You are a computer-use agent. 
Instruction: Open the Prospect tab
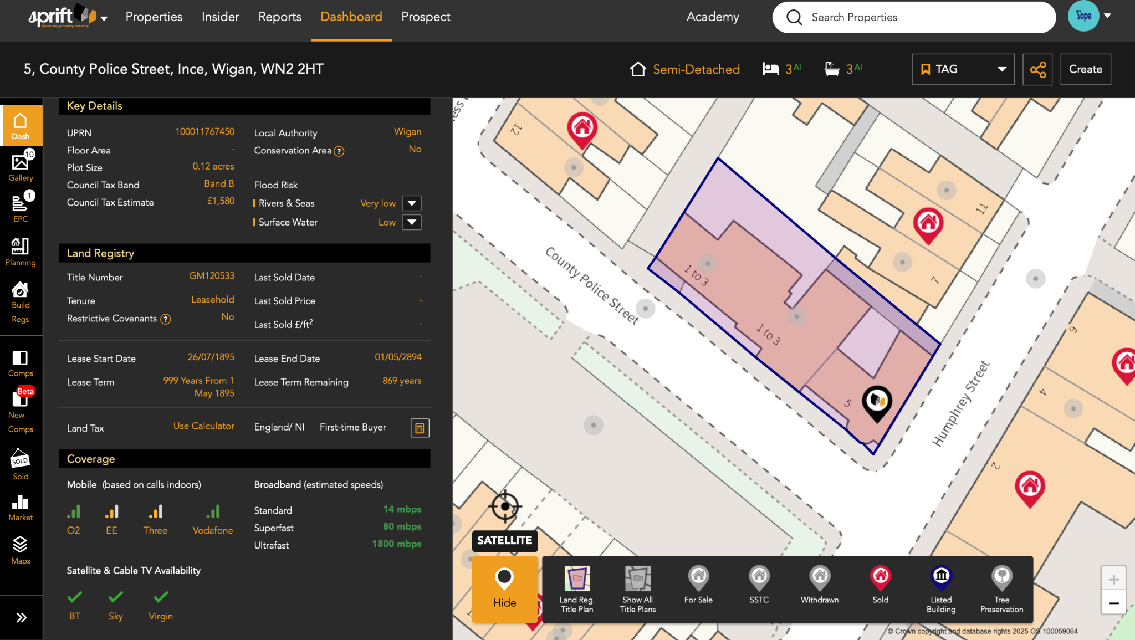click(426, 17)
